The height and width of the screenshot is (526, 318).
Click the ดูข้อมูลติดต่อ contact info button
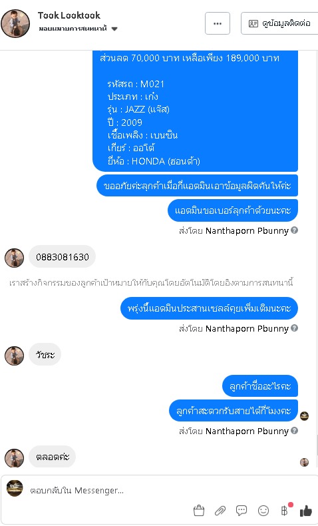280,23
